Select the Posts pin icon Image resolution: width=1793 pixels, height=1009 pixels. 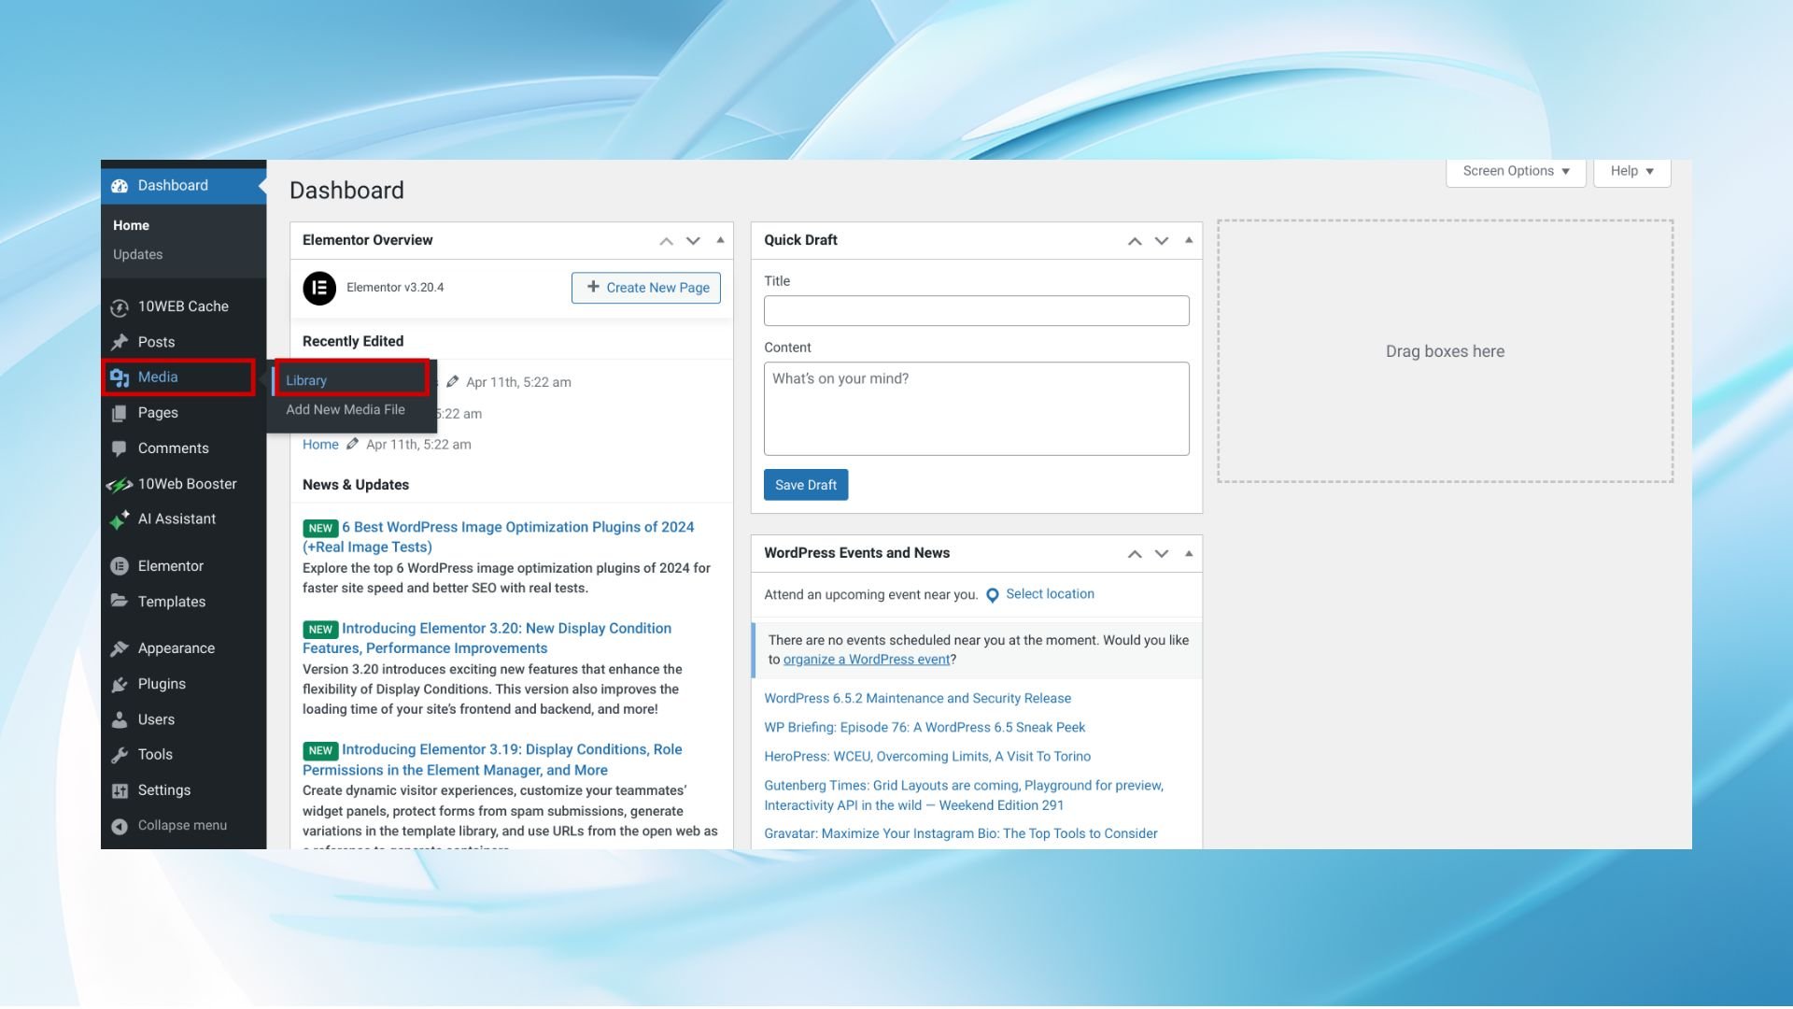coord(120,342)
